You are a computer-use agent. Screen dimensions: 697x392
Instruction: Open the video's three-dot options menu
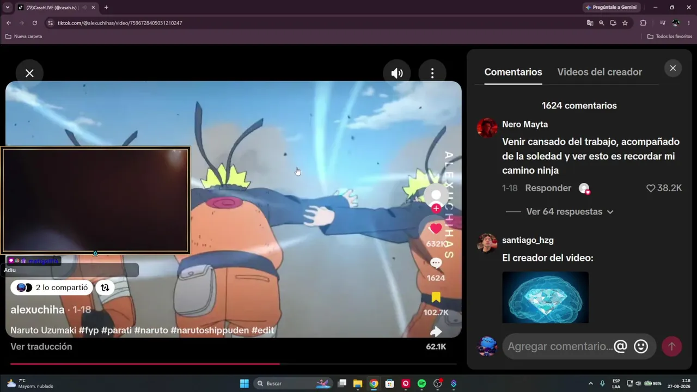[x=432, y=73]
